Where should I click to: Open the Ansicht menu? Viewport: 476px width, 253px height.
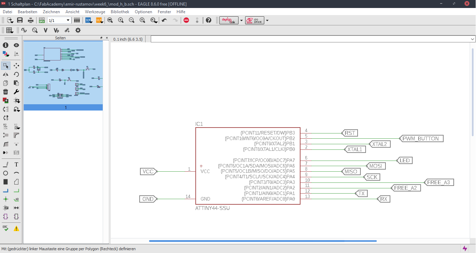coord(72,11)
